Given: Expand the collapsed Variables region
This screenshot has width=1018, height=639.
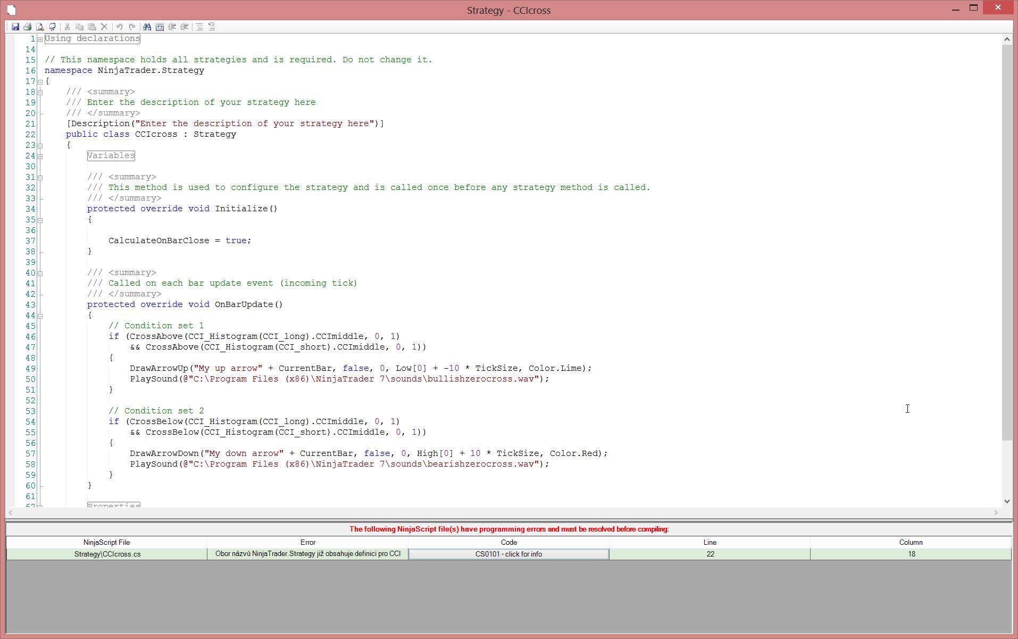Looking at the screenshot, I should click(x=40, y=156).
